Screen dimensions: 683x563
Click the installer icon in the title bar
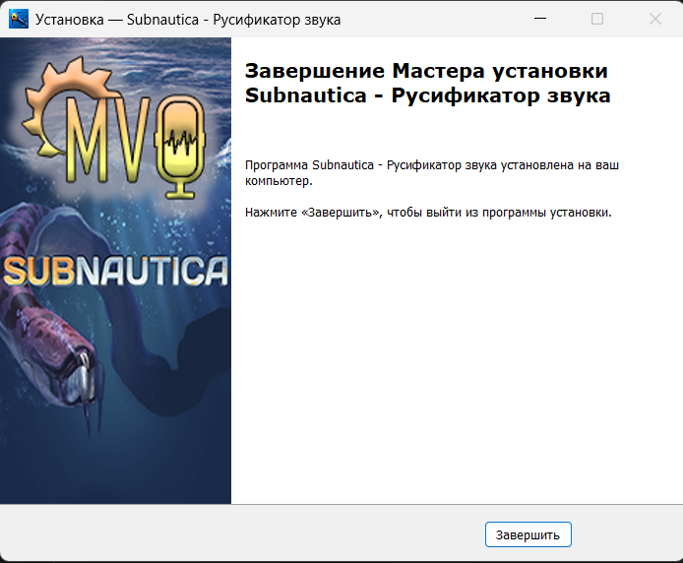click(x=19, y=19)
